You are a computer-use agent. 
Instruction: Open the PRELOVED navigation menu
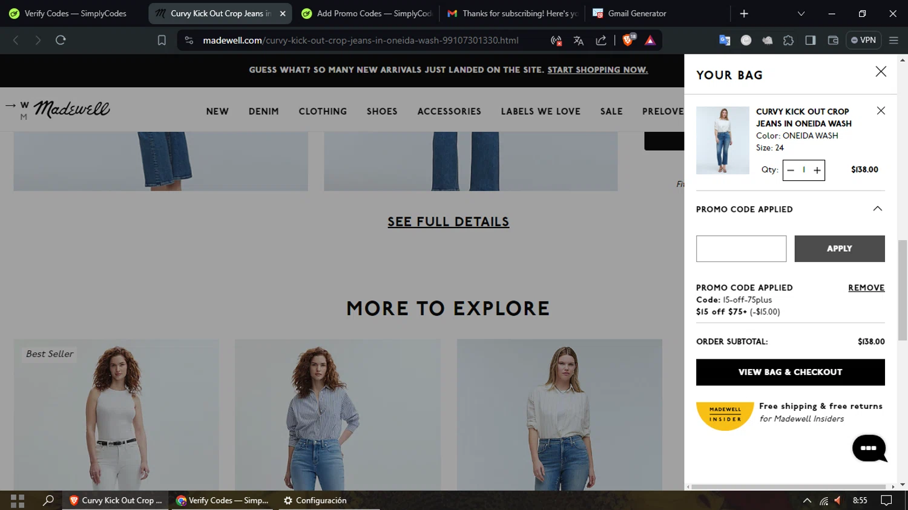coord(663,111)
